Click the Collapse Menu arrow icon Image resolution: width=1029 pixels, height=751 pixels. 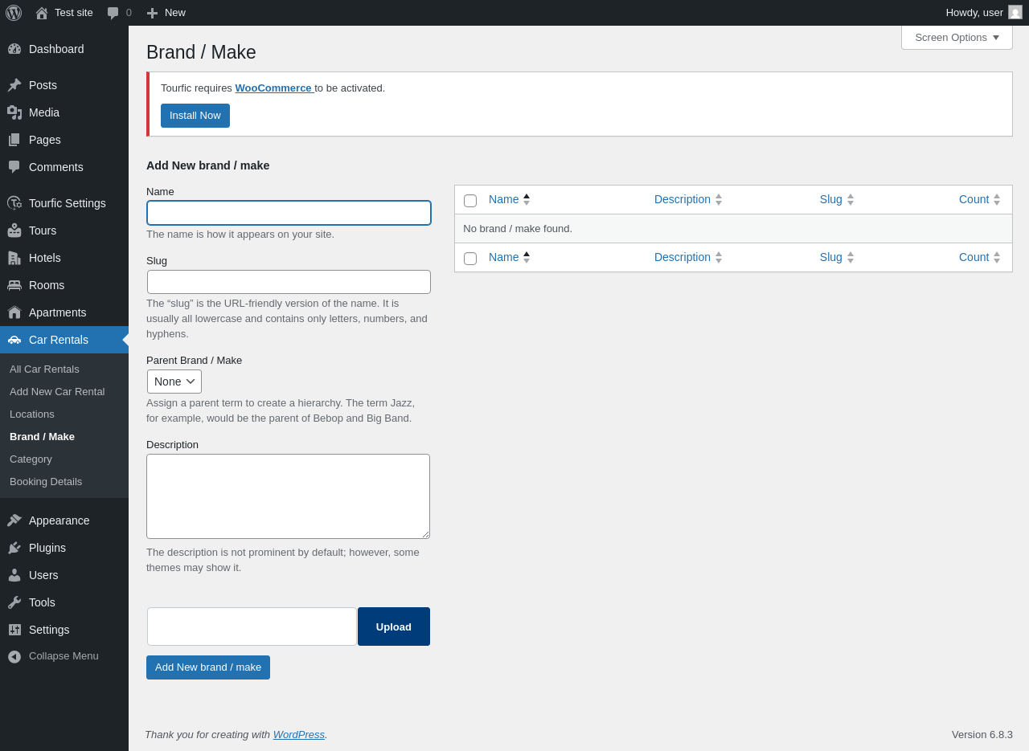14,656
